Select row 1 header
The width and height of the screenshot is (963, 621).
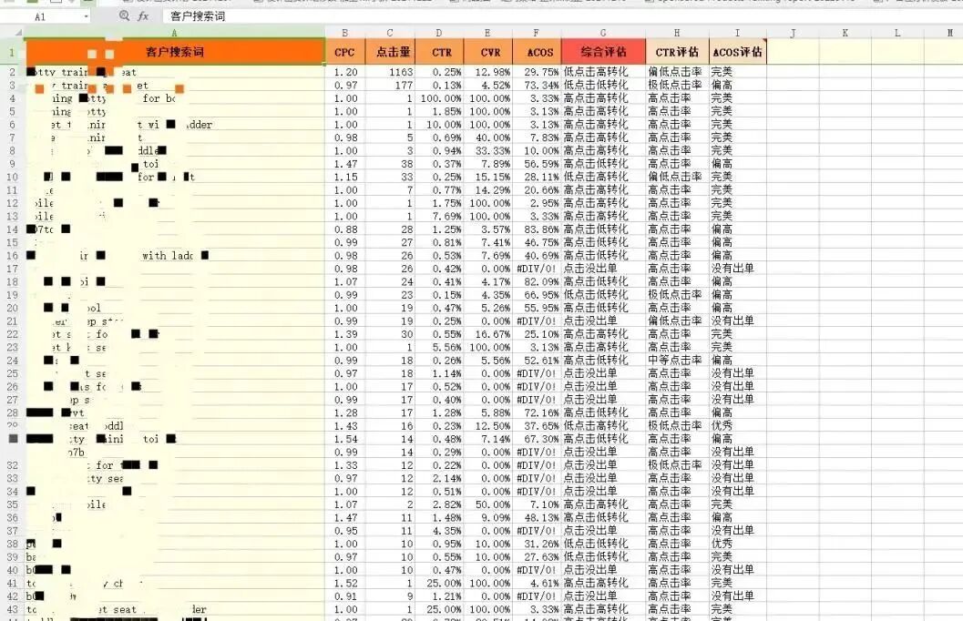pyautogui.click(x=12, y=52)
